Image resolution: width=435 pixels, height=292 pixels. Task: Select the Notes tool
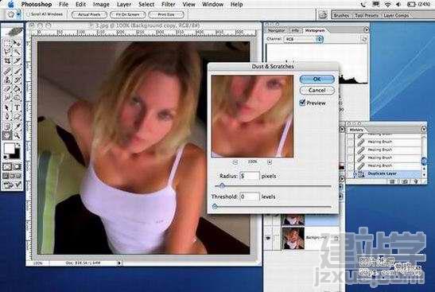[x=7, y=127]
